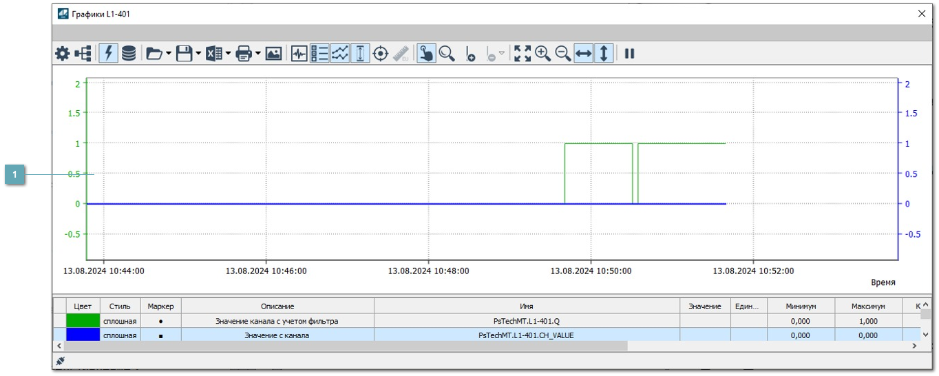Click the target crosshair icon

point(380,54)
